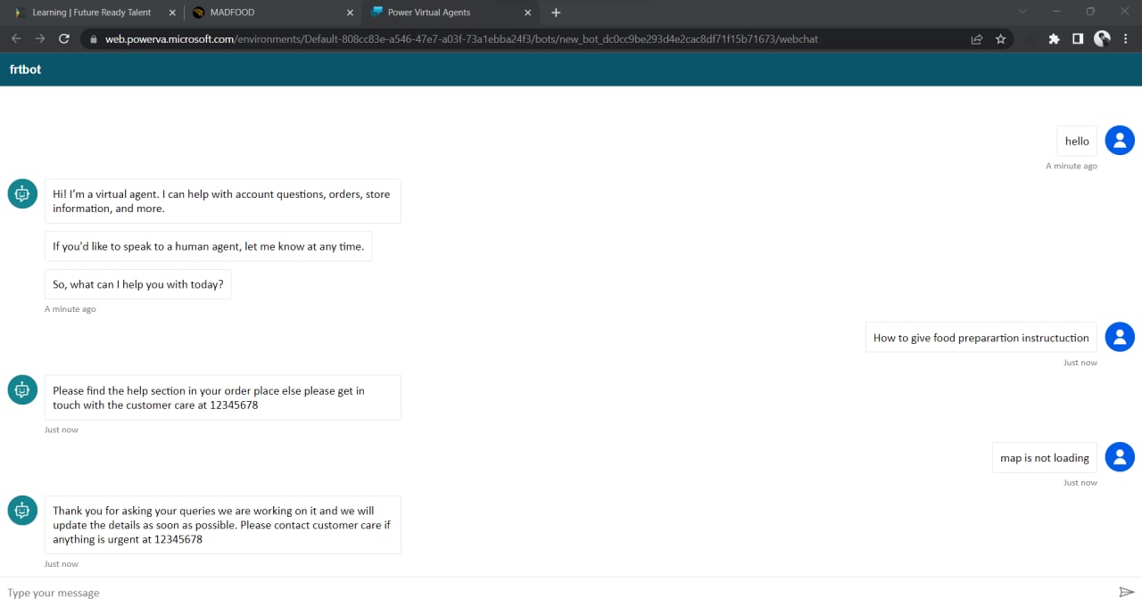Screen dimensions: 1142x606
Task: Open the tab search chevron in the title bar
Action: [x=1022, y=12]
